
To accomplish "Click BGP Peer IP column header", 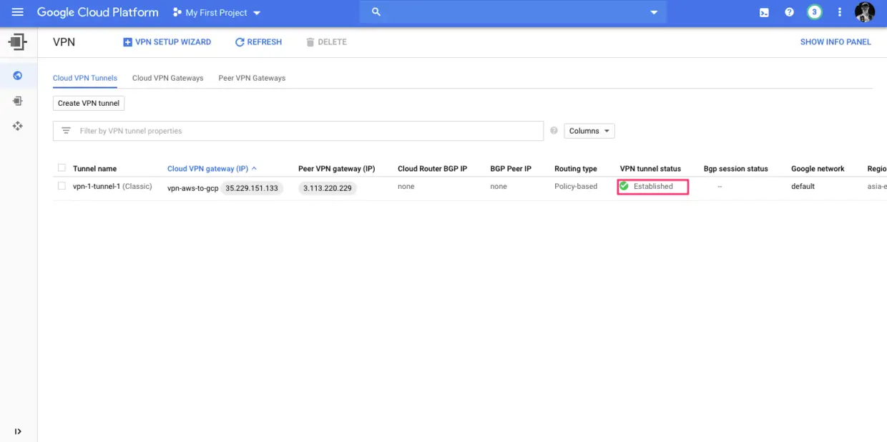I will pos(511,169).
